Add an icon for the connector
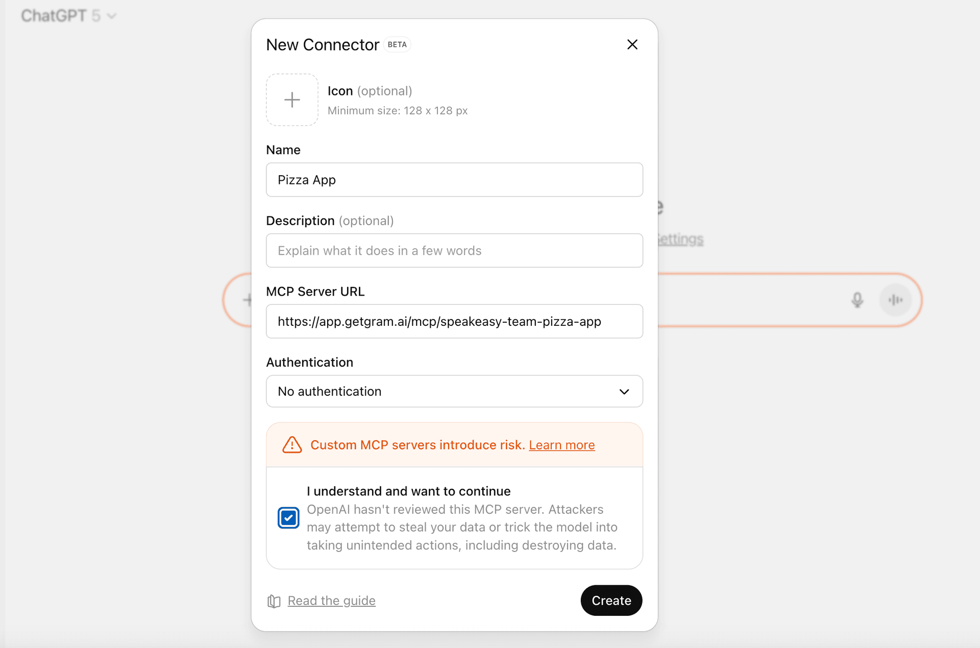 [x=291, y=100]
